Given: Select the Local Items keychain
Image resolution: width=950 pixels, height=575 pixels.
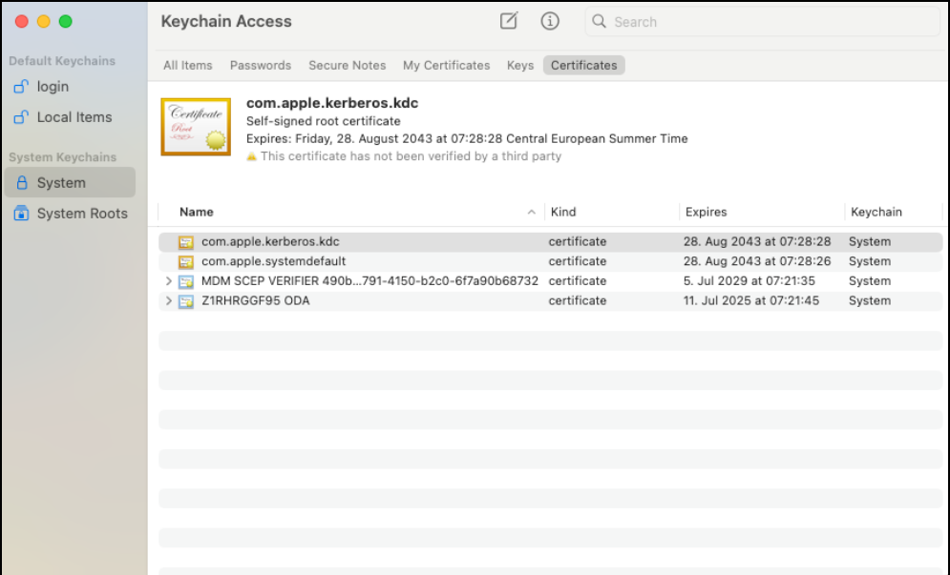Looking at the screenshot, I should coord(74,117).
